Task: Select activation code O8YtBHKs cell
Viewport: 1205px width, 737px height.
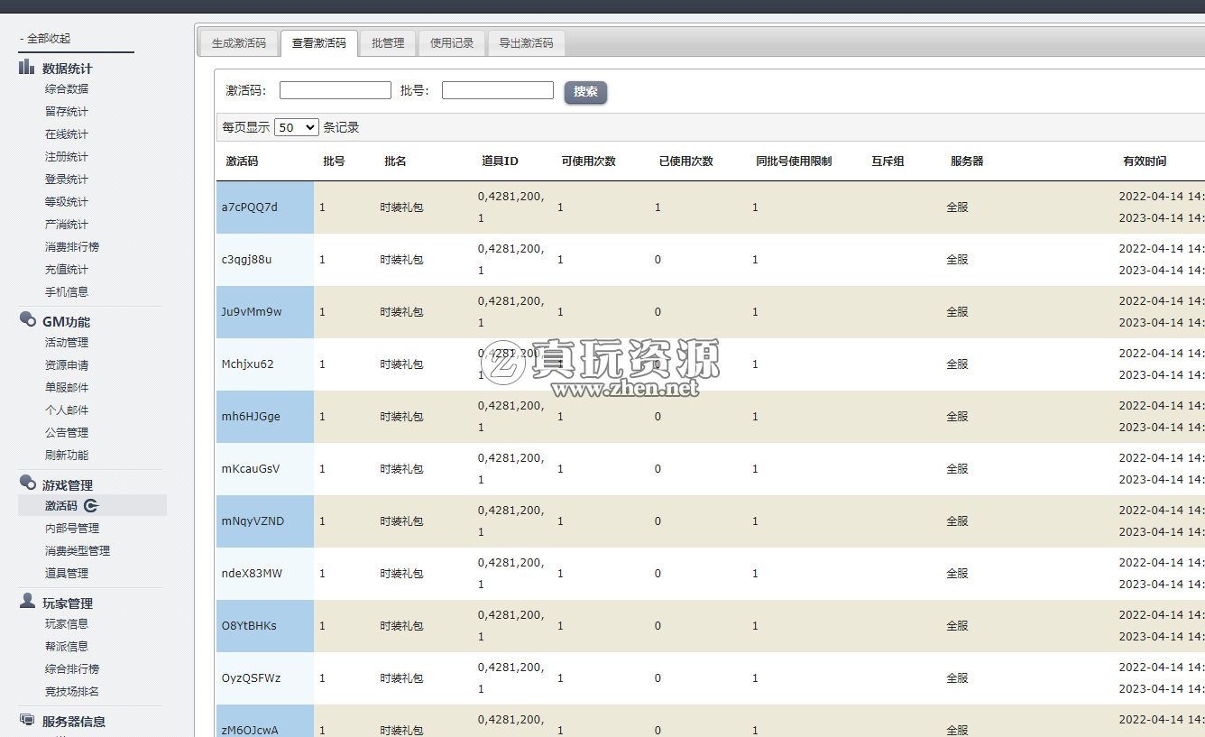Action: coord(265,626)
